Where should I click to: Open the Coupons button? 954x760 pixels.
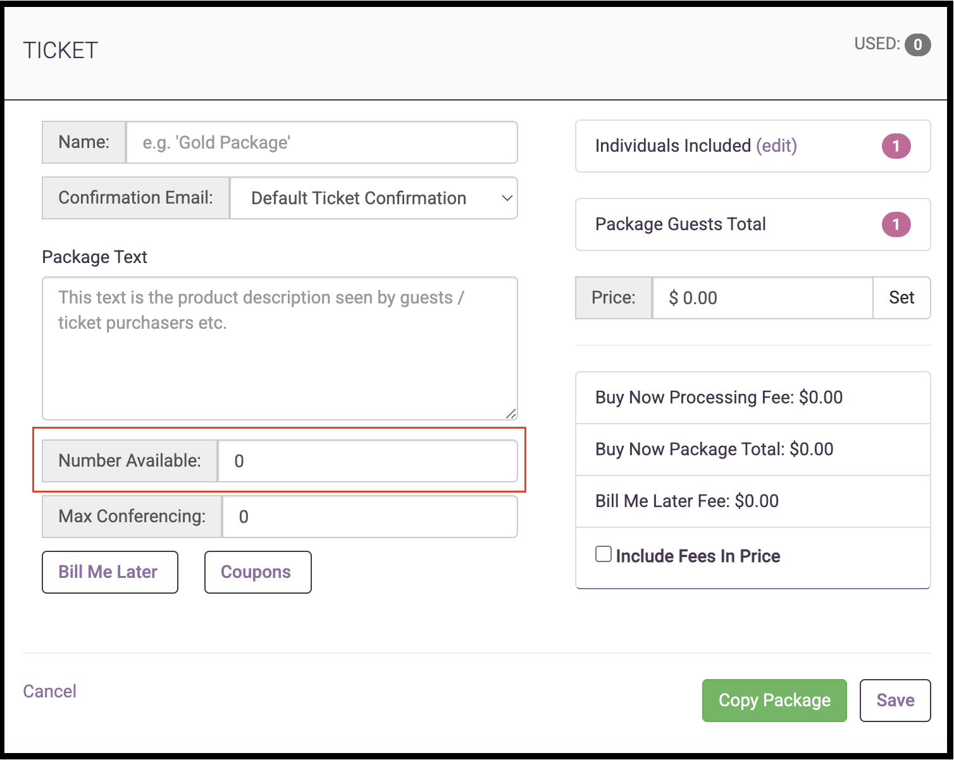[257, 572]
